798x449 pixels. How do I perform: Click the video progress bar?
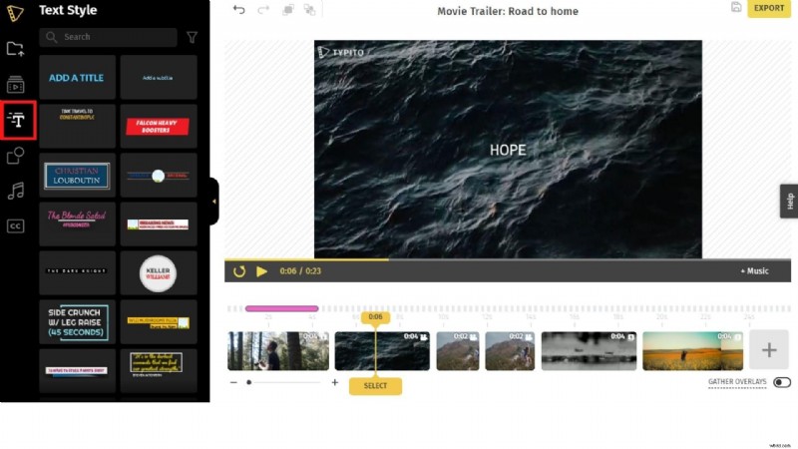coord(508,259)
